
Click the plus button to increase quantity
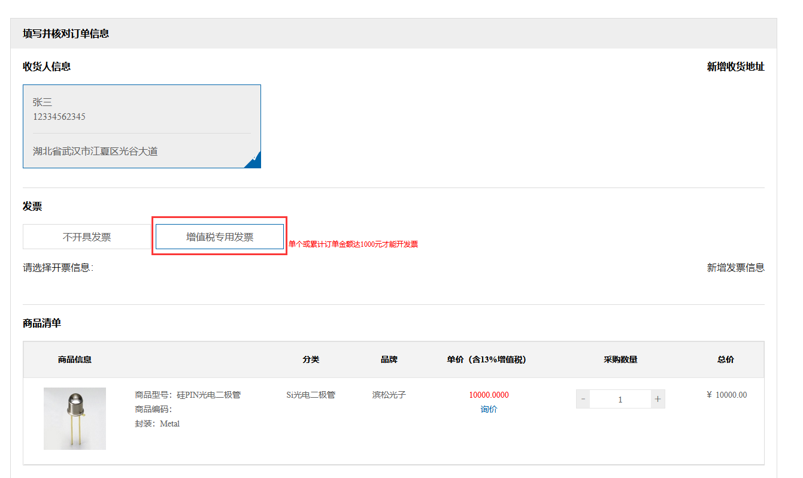click(x=657, y=399)
